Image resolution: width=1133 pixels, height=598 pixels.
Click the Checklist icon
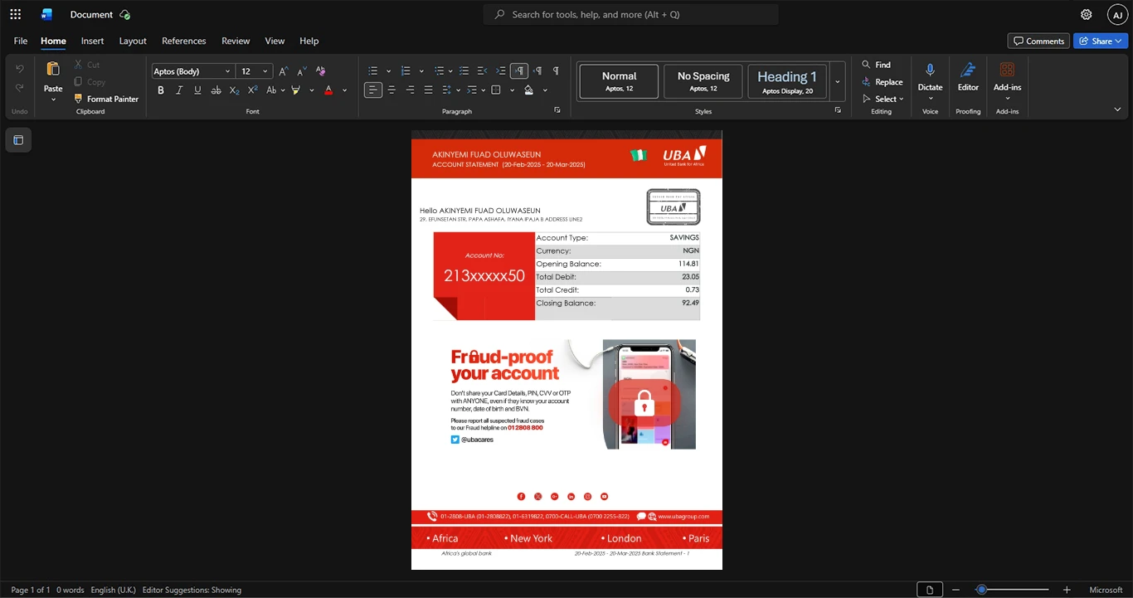[464, 71]
